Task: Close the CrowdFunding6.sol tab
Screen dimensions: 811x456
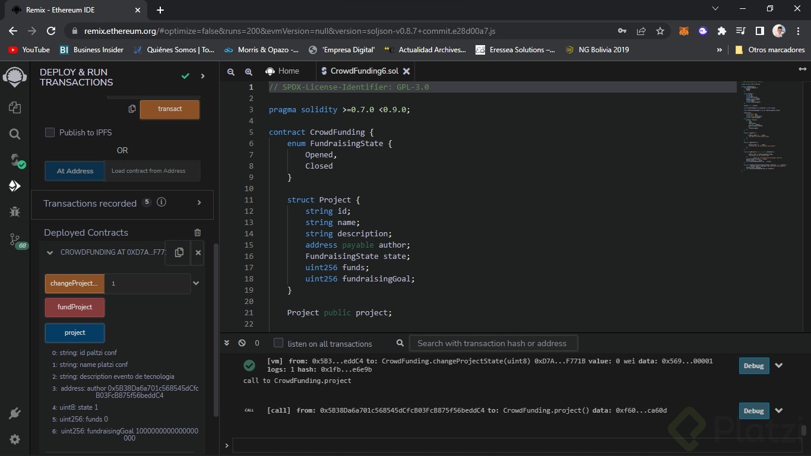Action: [406, 71]
